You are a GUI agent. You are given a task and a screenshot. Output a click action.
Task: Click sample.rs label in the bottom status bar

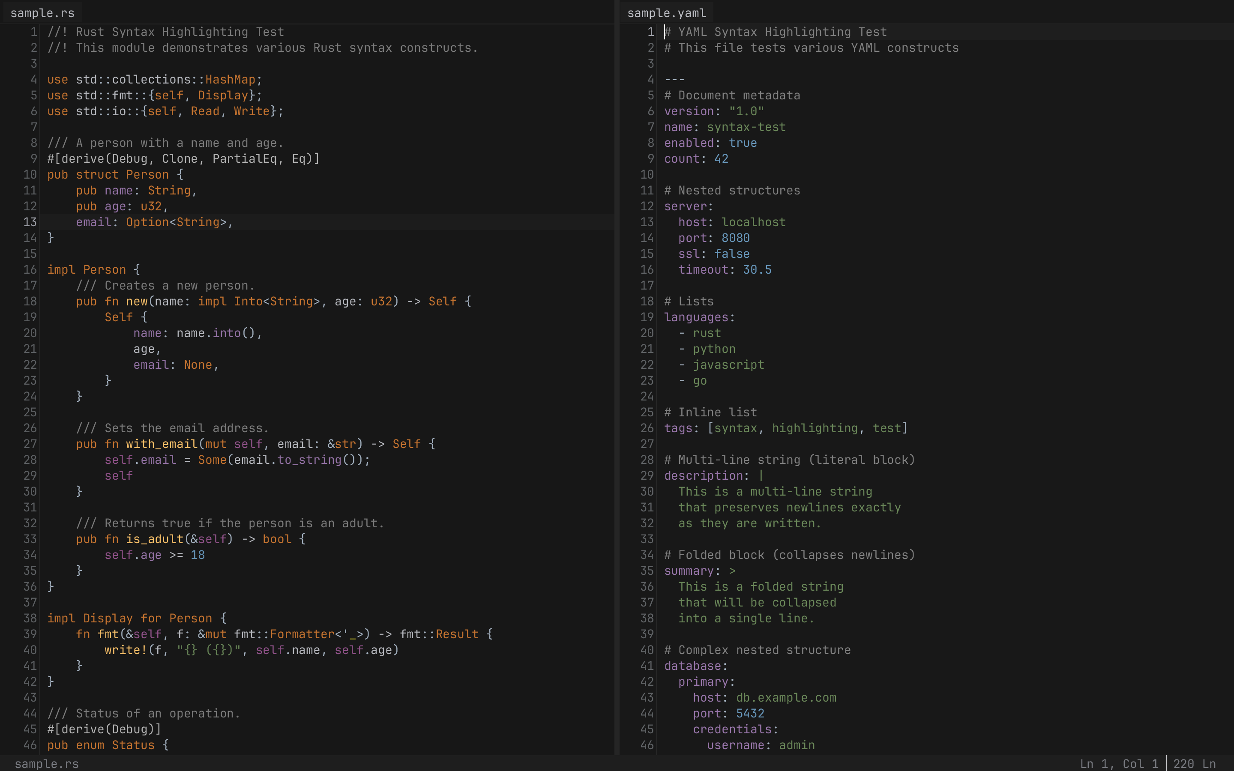(x=47, y=763)
